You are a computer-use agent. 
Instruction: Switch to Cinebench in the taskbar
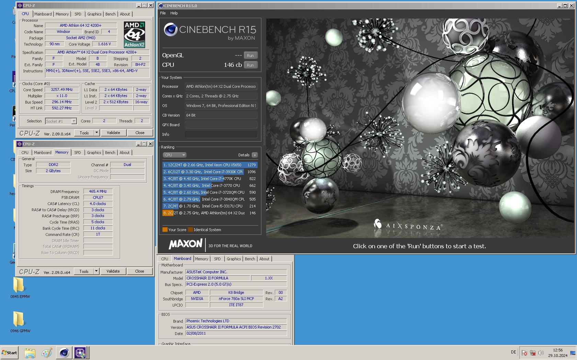point(64,353)
